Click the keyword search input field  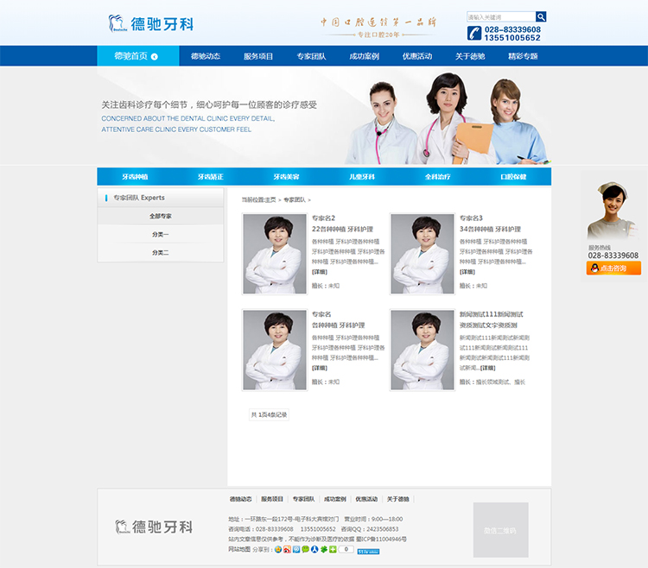[500, 16]
